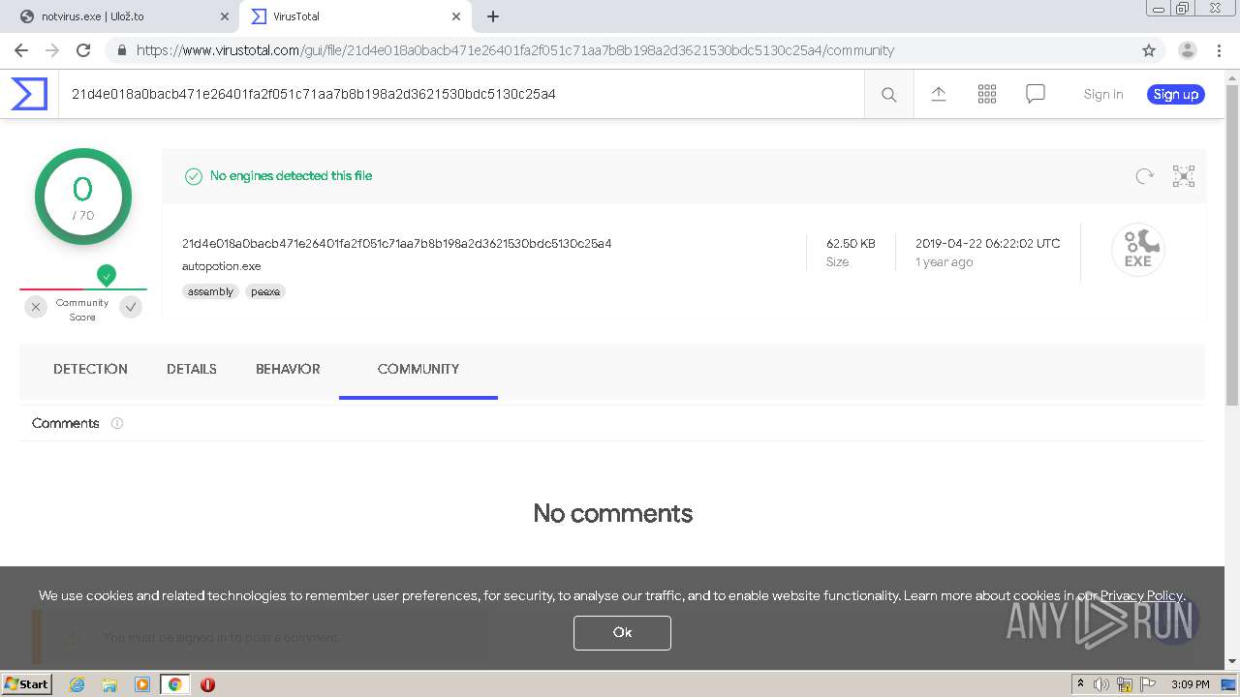This screenshot has width=1240, height=697.
Task: Click the action center flag icon
Action: coord(1149,684)
